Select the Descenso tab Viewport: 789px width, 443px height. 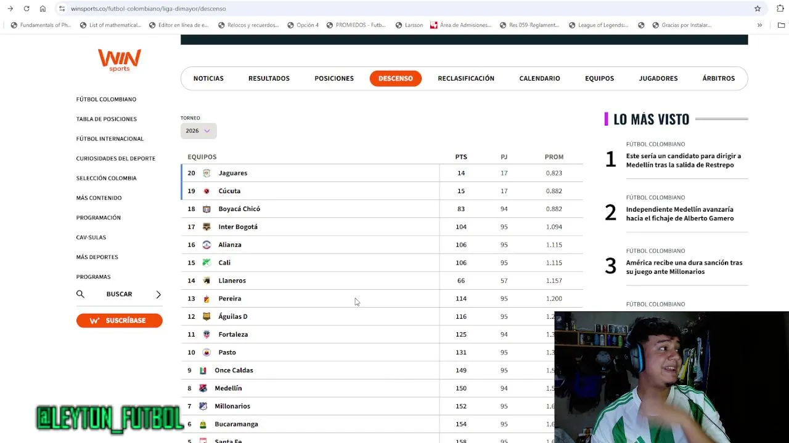396,78
